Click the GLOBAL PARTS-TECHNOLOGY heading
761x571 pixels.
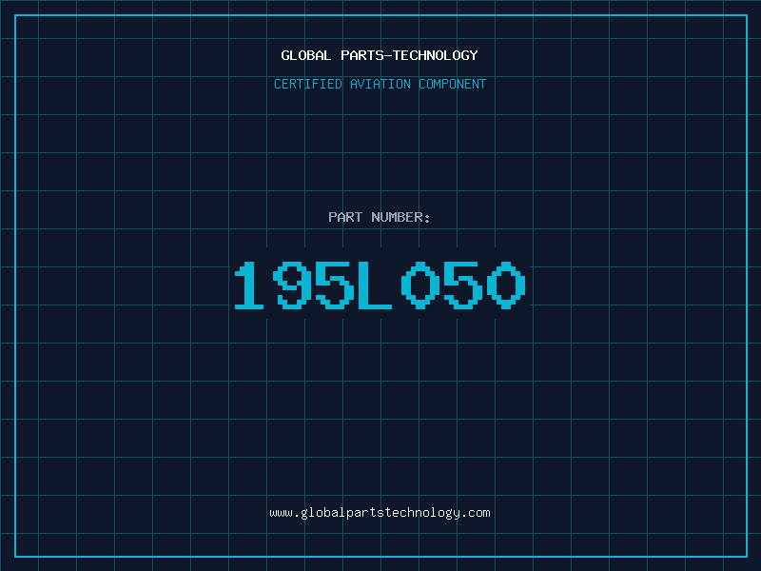pyautogui.click(x=380, y=55)
